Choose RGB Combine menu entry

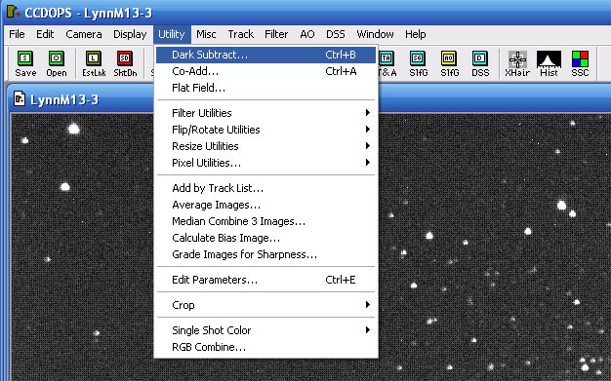266,347
